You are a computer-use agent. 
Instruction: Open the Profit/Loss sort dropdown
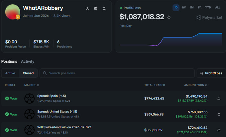click(x=211, y=73)
